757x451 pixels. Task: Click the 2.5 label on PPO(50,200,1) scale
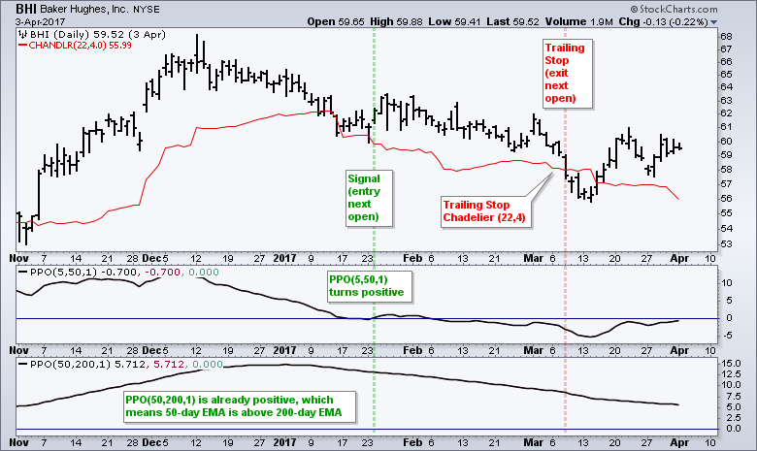(734, 418)
